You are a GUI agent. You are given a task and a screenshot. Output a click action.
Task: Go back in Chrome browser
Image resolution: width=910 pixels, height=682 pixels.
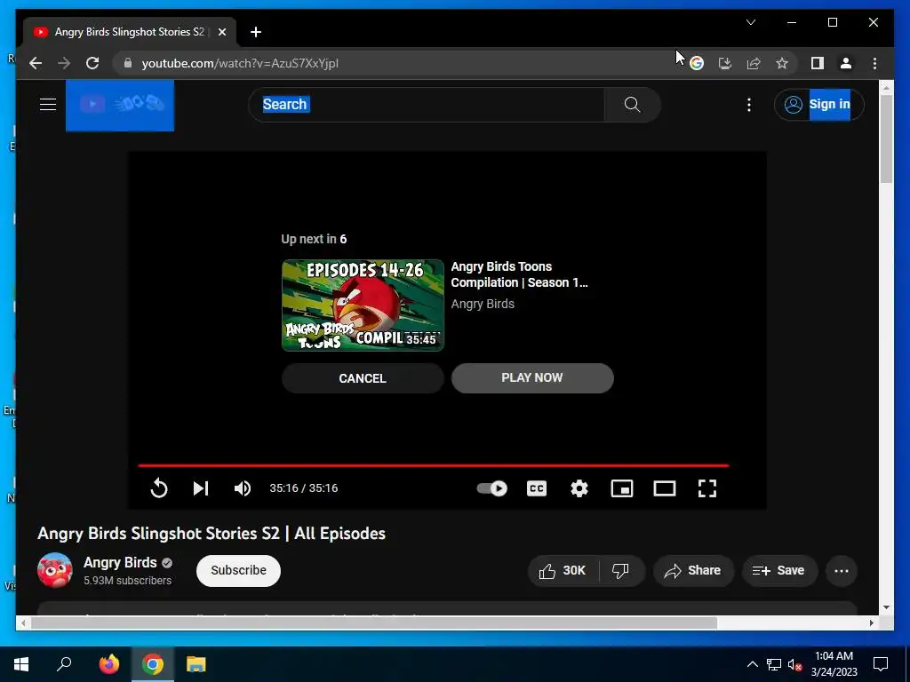(36, 63)
